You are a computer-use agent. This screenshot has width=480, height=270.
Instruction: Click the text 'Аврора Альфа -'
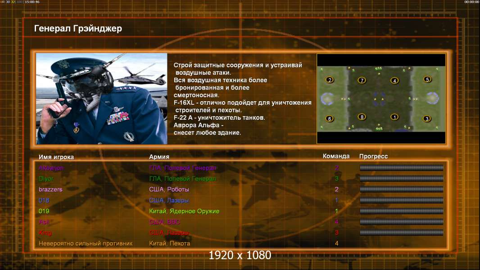click(199, 126)
